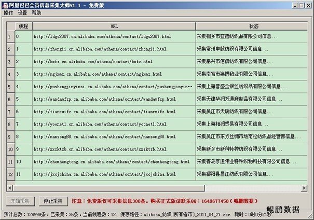Click the horizontal scrollbar right arrow
The width and height of the screenshot is (314, 220).
click(304, 188)
